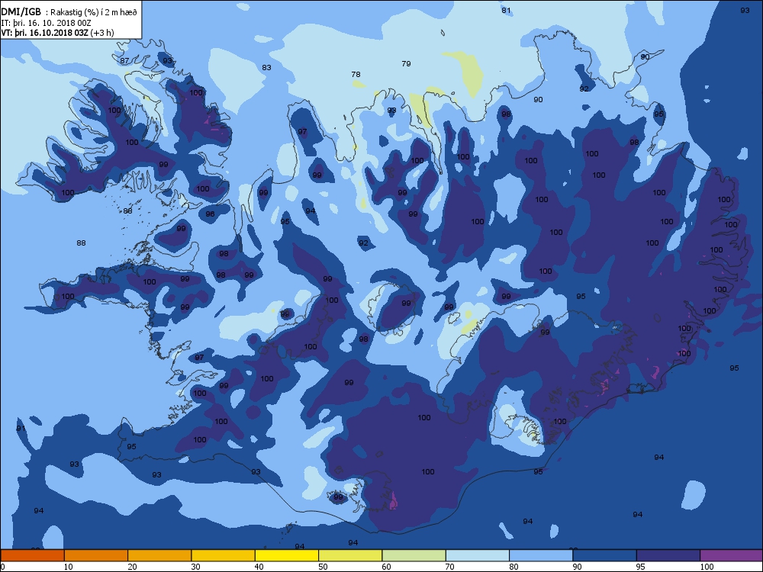Pick the bright yellow 40–50 legend swatch
The height and width of the screenshot is (572, 763).
click(287, 555)
